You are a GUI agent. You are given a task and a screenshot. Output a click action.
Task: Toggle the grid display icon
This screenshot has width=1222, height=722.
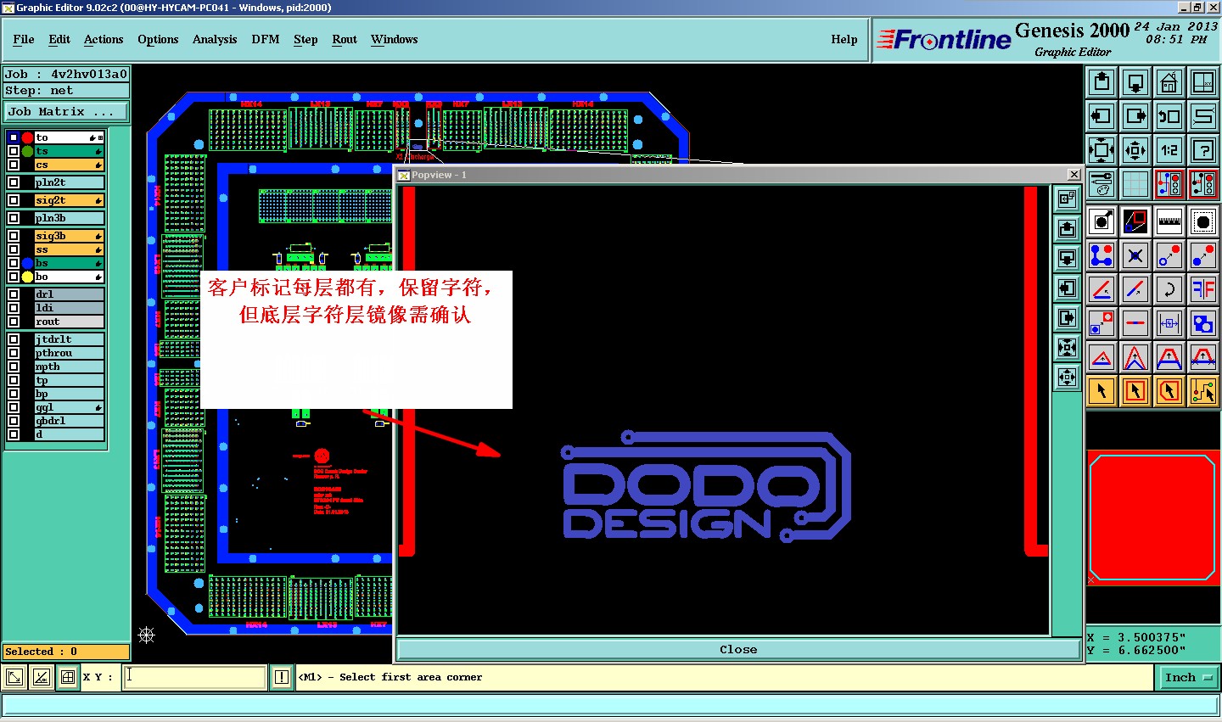click(1135, 184)
